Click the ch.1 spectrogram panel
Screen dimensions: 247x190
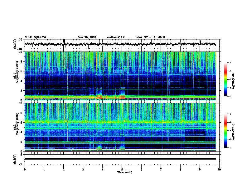pos(120,76)
